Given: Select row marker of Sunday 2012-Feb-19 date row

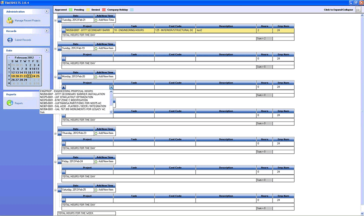Looking at the screenshot, I should (60, 48).
